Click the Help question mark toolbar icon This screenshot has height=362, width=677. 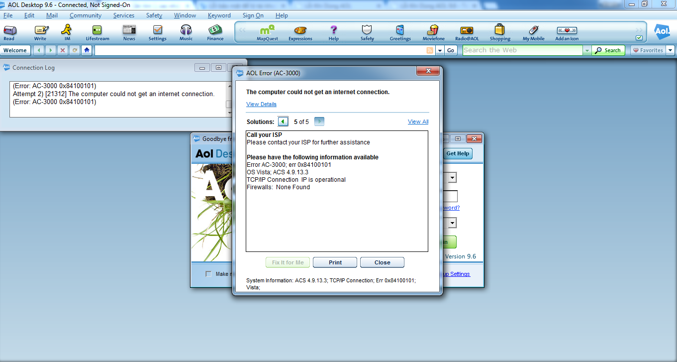coord(334,33)
